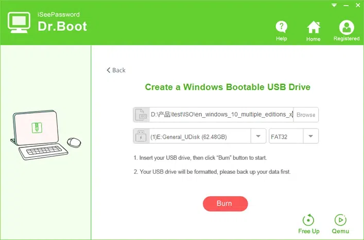This screenshot has width=364, height=240.
Task: Open the Registered account icon
Action: coord(346,27)
